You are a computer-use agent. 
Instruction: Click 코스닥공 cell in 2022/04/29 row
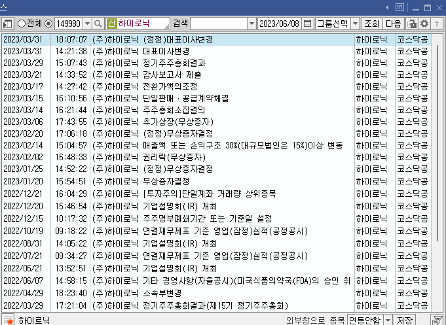click(x=413, y=293)
